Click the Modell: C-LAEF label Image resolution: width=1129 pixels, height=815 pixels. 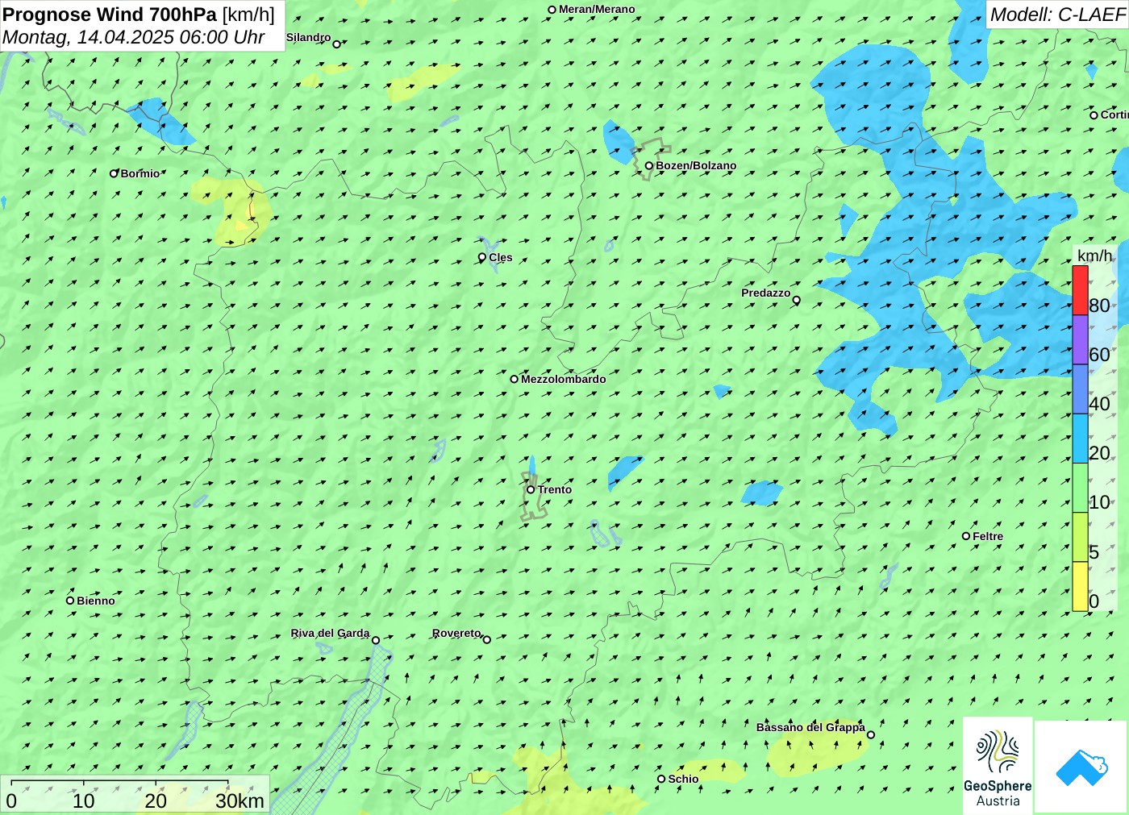click(x=1057, y=15)
